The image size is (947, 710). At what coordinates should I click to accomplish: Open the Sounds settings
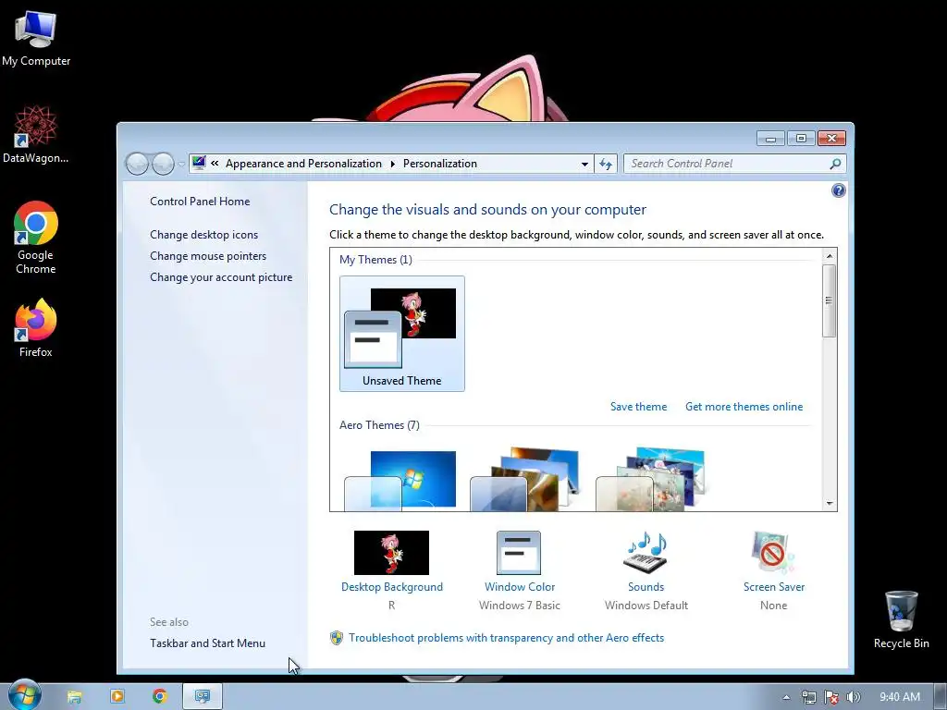pos(646,570)
